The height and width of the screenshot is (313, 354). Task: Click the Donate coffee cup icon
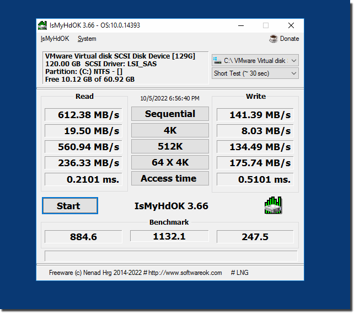coord(273,39)
